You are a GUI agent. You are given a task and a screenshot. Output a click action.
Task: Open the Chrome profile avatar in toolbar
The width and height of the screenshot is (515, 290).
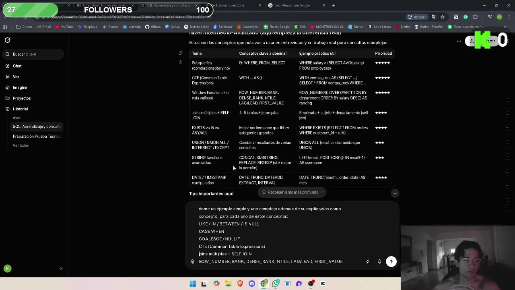499,17
